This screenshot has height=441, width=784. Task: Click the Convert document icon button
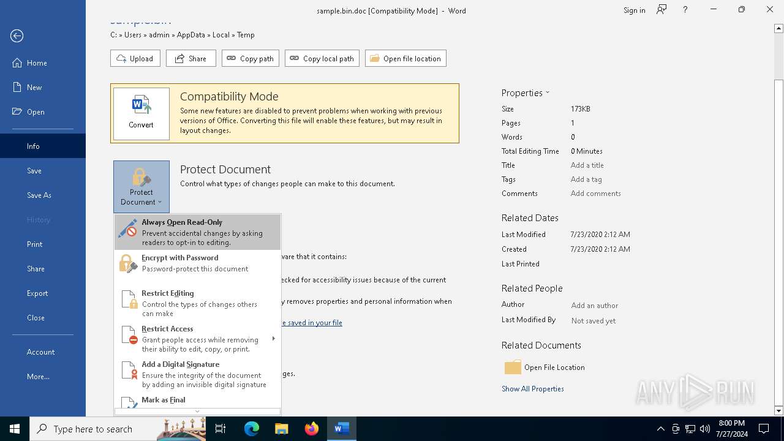[141, 113]
